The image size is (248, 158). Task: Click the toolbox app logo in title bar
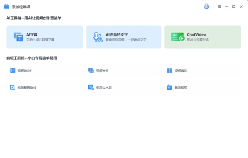[x=6, y=7]
